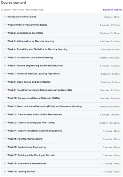Open chevron beside Week 2: Data Science Essentials

coord(5,33)
